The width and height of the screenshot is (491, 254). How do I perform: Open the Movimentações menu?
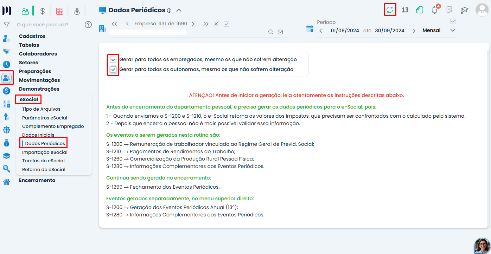pyautogui.click(x=39, y=80)
